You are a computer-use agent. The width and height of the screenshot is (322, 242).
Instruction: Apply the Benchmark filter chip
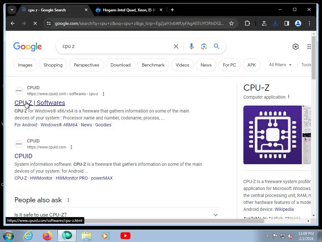pos(153,65)
